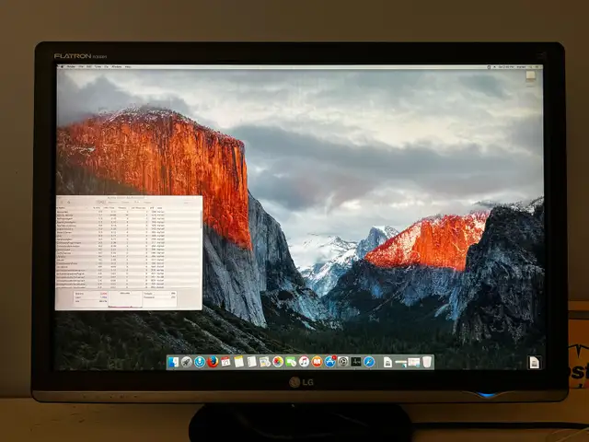This screenshot has width=589, height=442.
Task: Select the CPU tab in Activity Monitor
Action: tap(101, 203)
